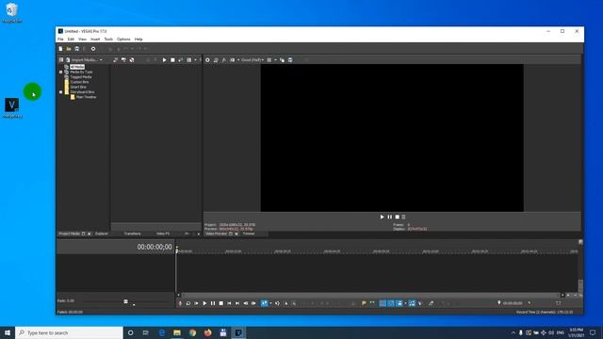The image size is (603, 339).
Task: Open Options menu
Action: (x=123, y=40)
